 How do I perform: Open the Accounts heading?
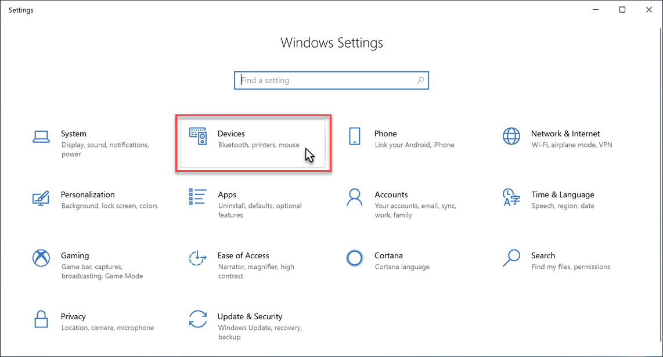tap(391, 194)
